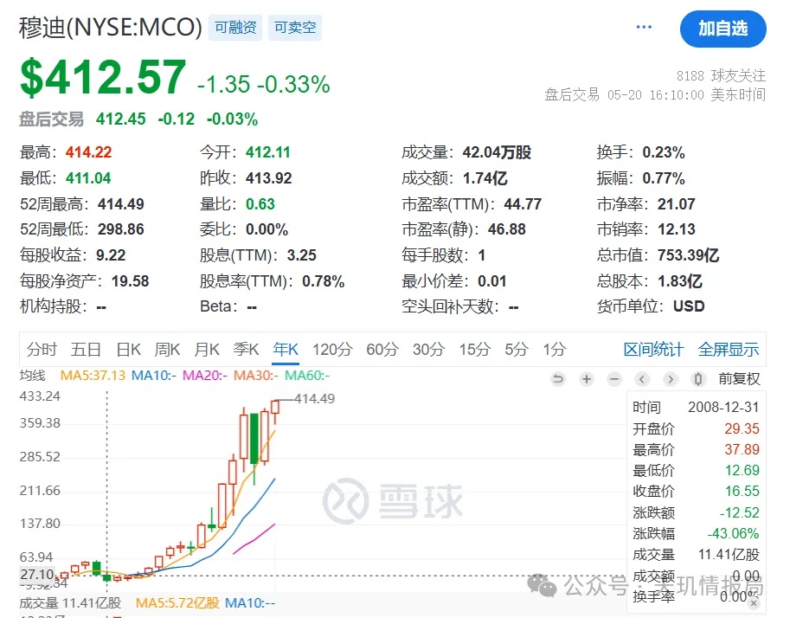The width and height of the screenshot is (790, 618).
Task: Click the chart reset/undo arrow icon
Action: tap(558, 378)
